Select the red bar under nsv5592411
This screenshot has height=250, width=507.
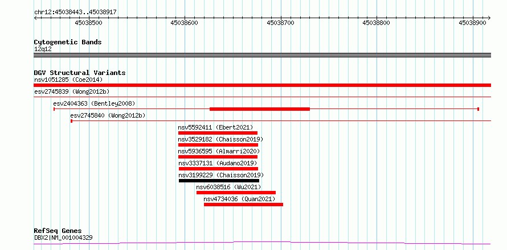click(x=218, y=133)
